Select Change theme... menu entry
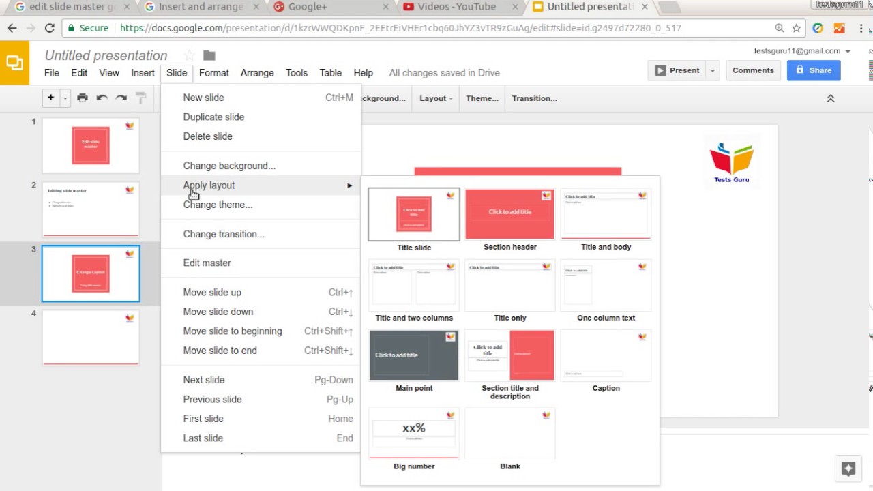 click(x=261, y=205)
